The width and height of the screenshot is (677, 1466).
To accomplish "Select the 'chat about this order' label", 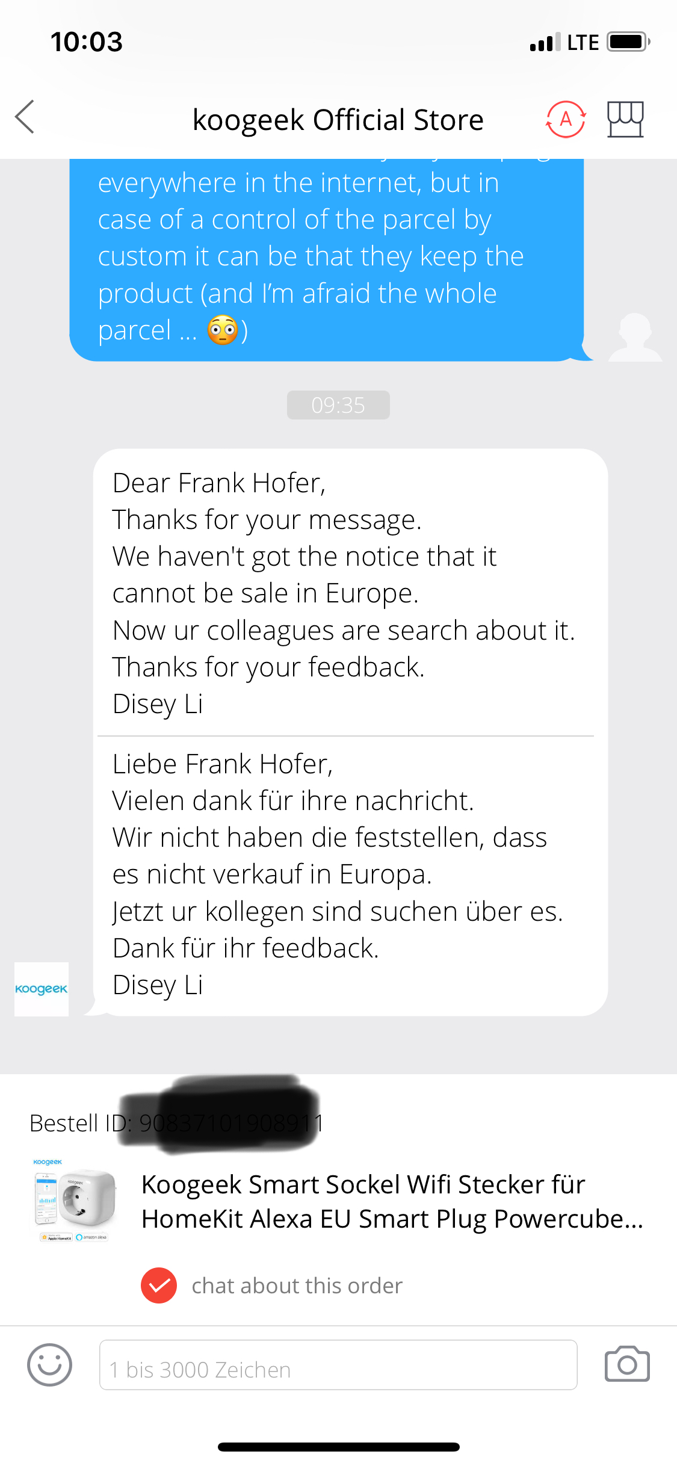I will 297,1285.
